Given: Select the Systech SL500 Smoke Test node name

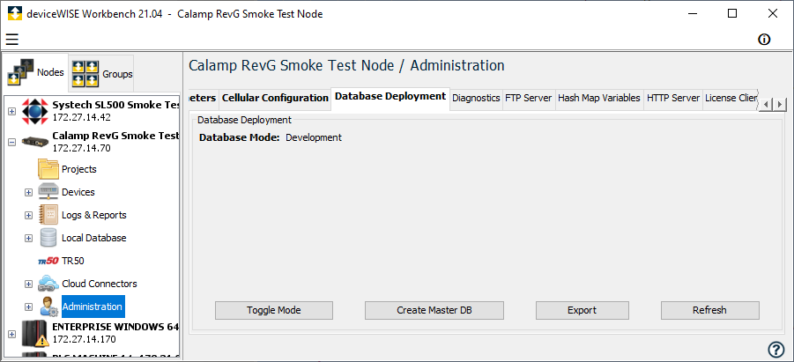Looking at the screenshot, I should click(115, 106).
